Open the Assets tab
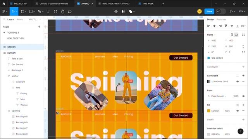The height and width of the screenshot is (139, 248). [x=20, y=19]
